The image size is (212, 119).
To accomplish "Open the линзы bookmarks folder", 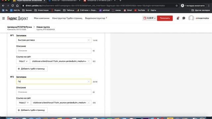I will 116,10.
